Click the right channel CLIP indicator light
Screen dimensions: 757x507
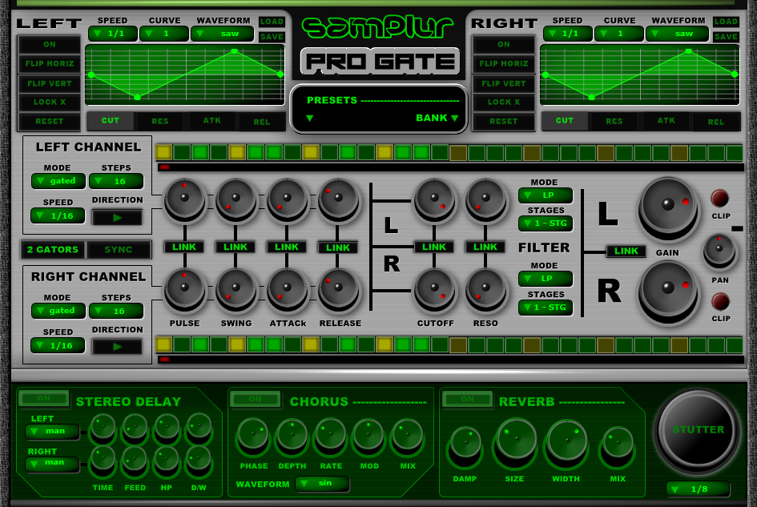click(720, 302)
